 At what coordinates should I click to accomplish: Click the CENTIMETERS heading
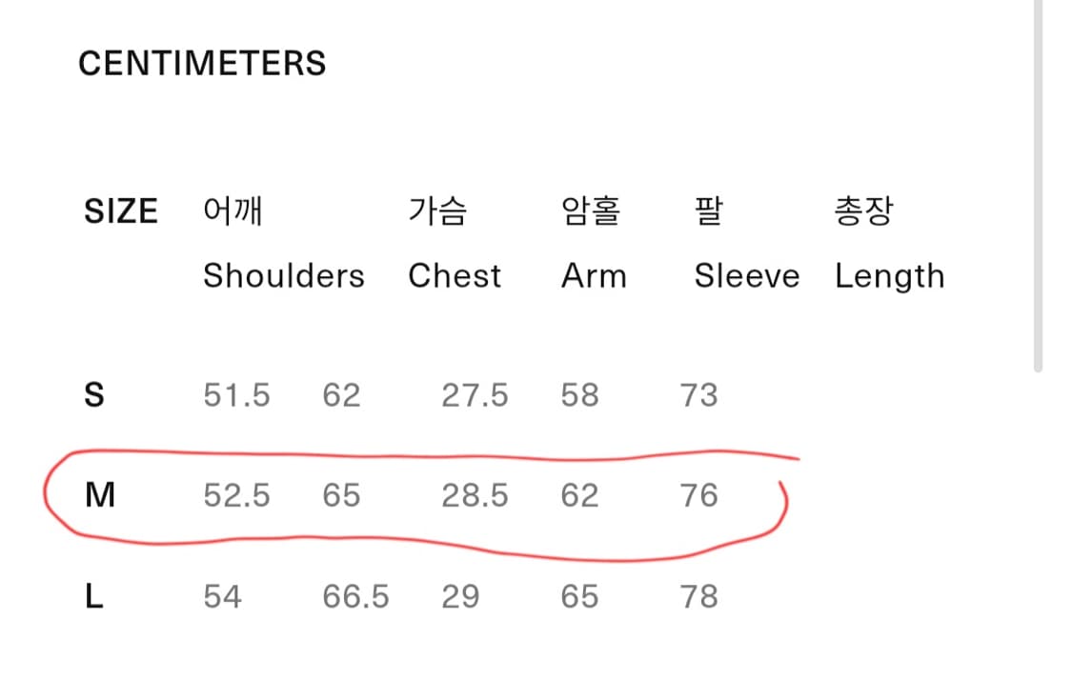tap(202, 64)
